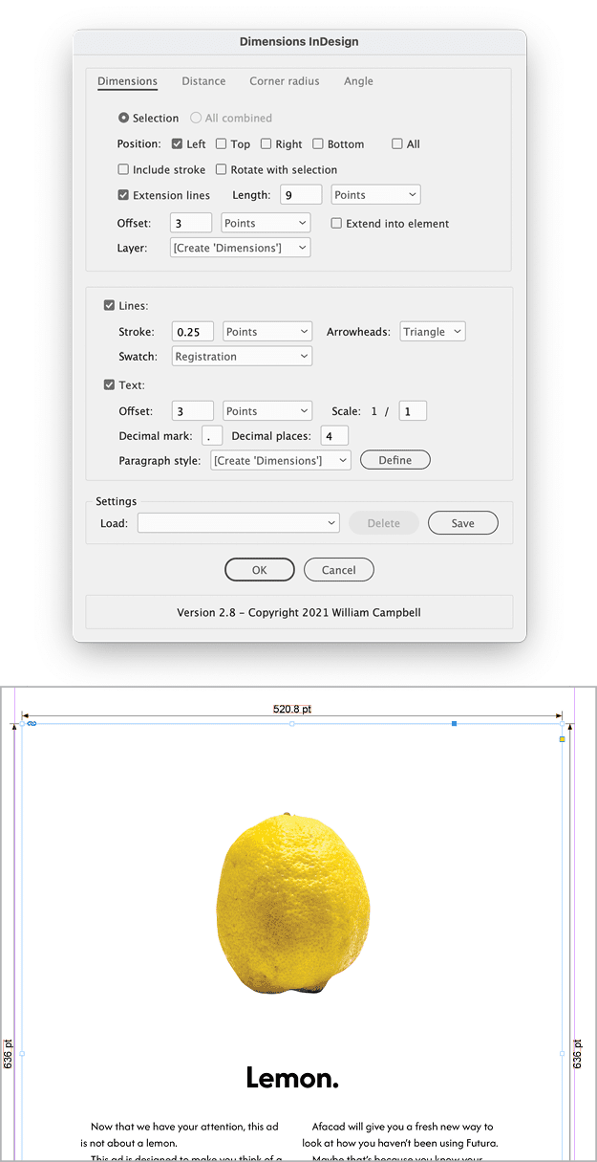Open the Text Offset units dropdown
The height and width of the screenshot is (1162, 597).
tap(267, 411)
